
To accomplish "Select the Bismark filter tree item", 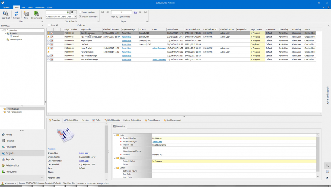I will pyautogui.click(x=16, y=37).
